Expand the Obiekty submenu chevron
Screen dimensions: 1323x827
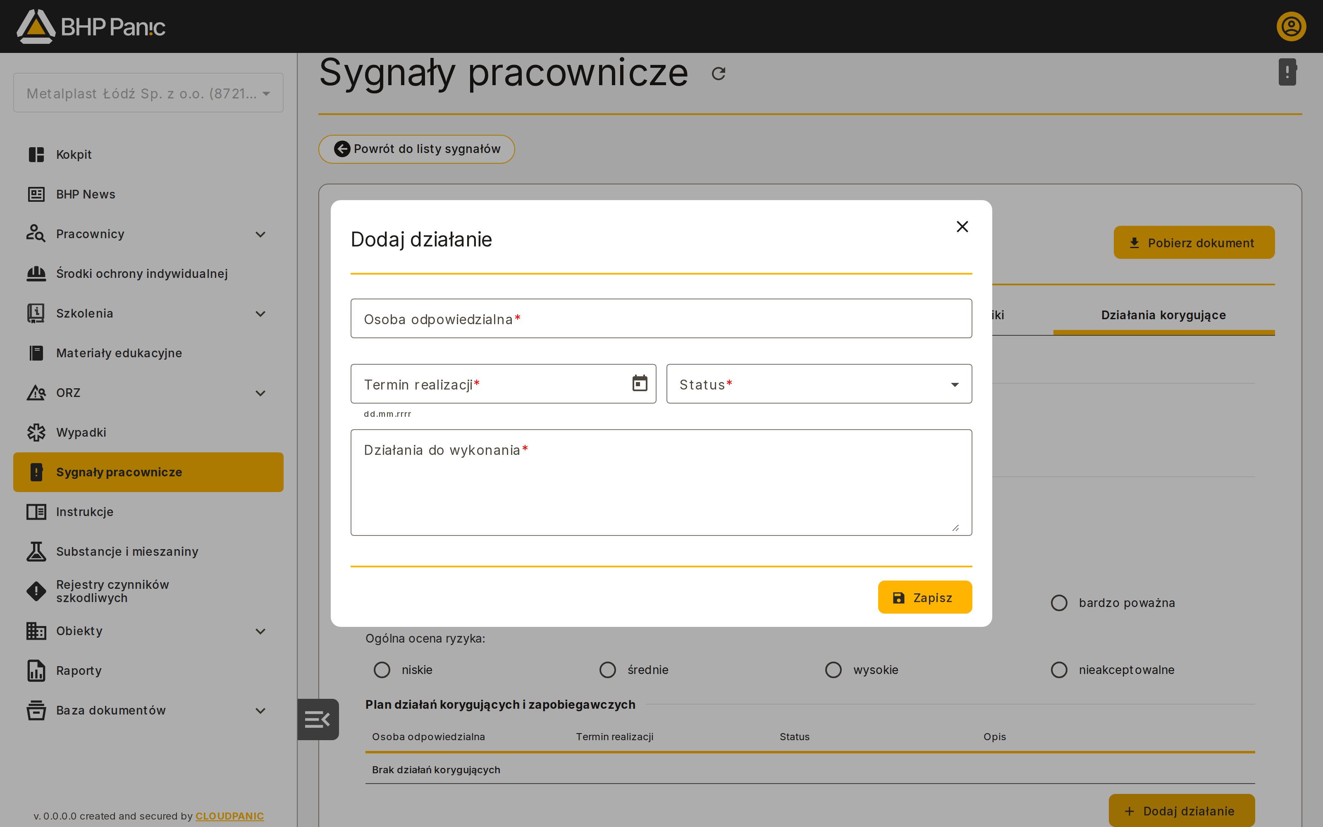[x=260, y=631]
